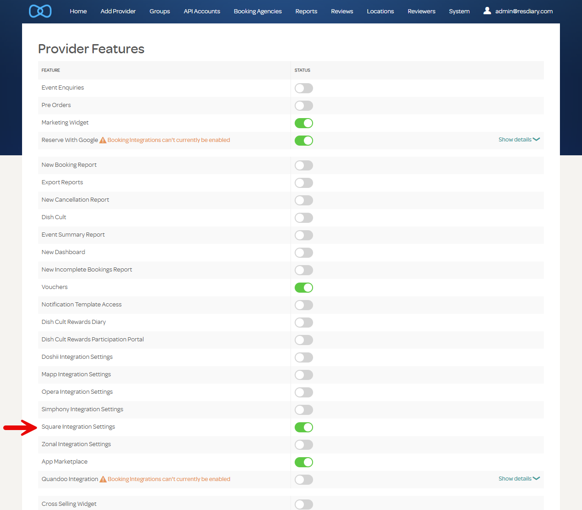Enable the Event Enquiries toggle
This screenshot has height=510, width=582.
tap(304, 88)
